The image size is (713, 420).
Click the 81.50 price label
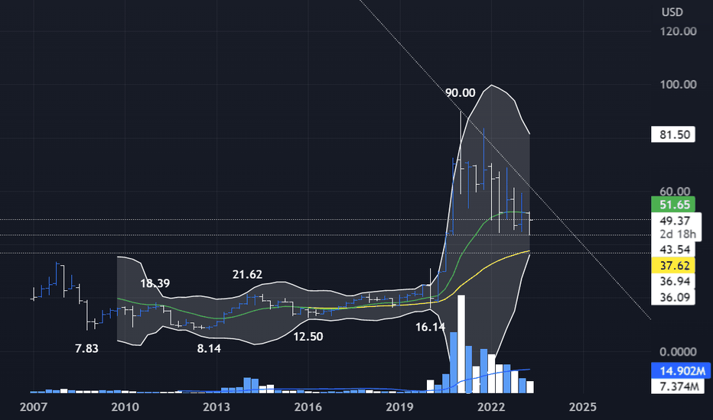(x=673, y=134)
